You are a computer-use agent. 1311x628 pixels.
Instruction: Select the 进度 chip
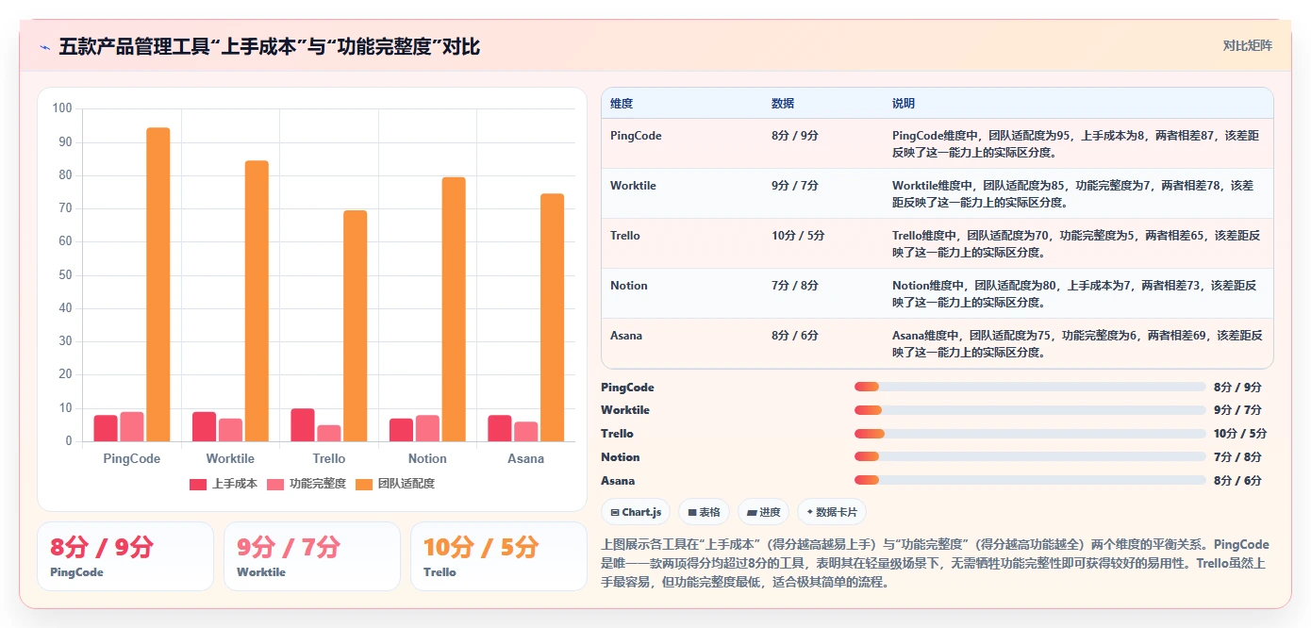[x=763, y=512]
